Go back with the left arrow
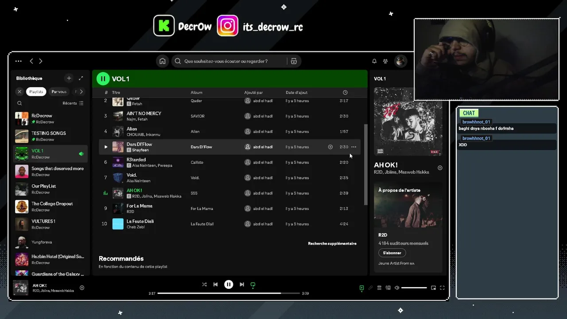Image resolution: width=567 pixels, height=319 pixels. (31, 61)
